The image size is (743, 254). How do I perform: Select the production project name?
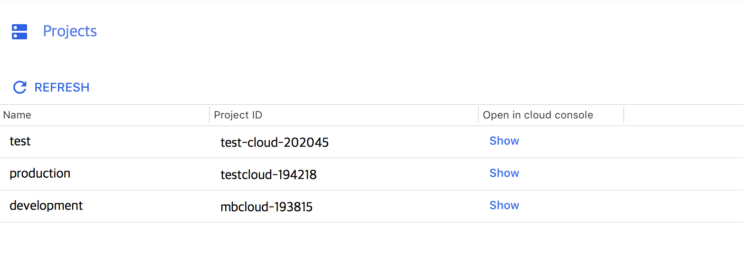click(x=40, y=173)
